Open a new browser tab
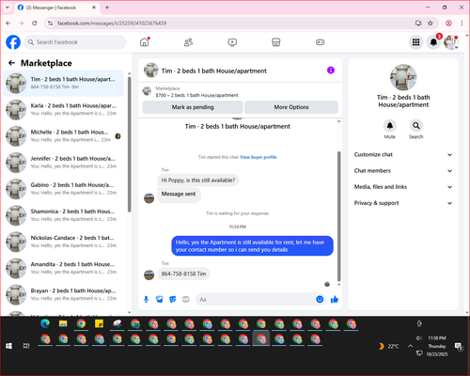This screenshot has height=376, width=470. click(x=107, y=8)
